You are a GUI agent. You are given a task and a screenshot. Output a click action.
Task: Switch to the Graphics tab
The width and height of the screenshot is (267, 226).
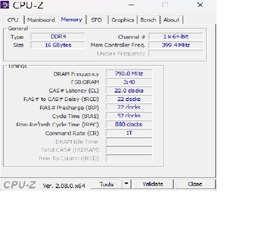pos(123,20)
